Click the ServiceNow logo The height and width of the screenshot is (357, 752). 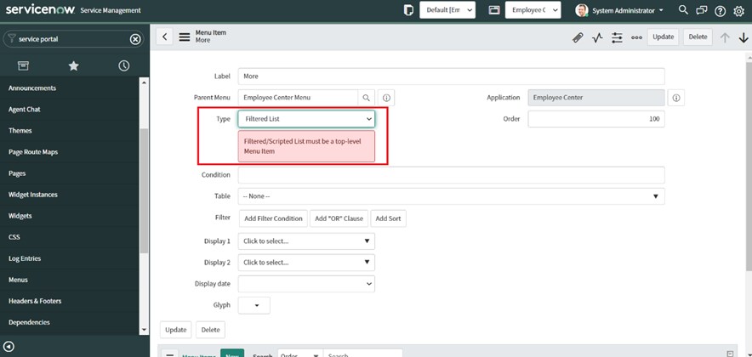click(40, 9)
